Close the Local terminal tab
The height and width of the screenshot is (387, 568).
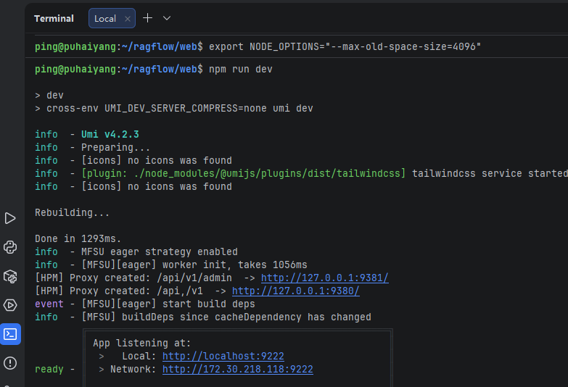[128, 19]
